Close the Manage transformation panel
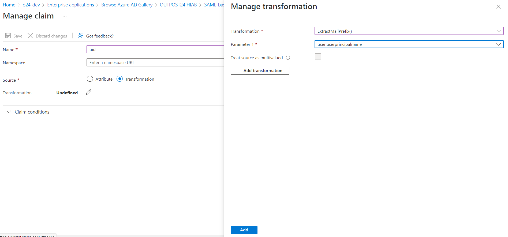 pyautogui.click(x=498, y=7)
